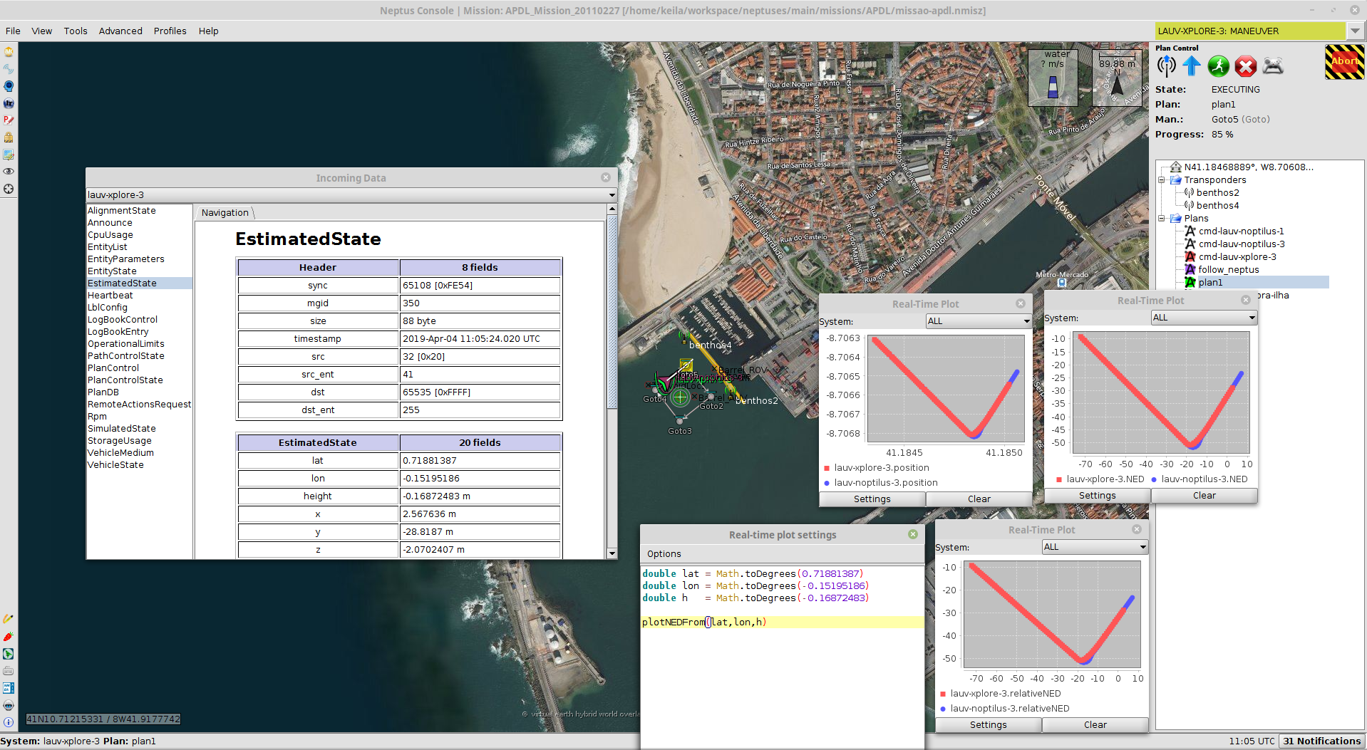This screenshot has height=750, width=1367.
Task: Open the Advanced menu
Action: [120, 31]
